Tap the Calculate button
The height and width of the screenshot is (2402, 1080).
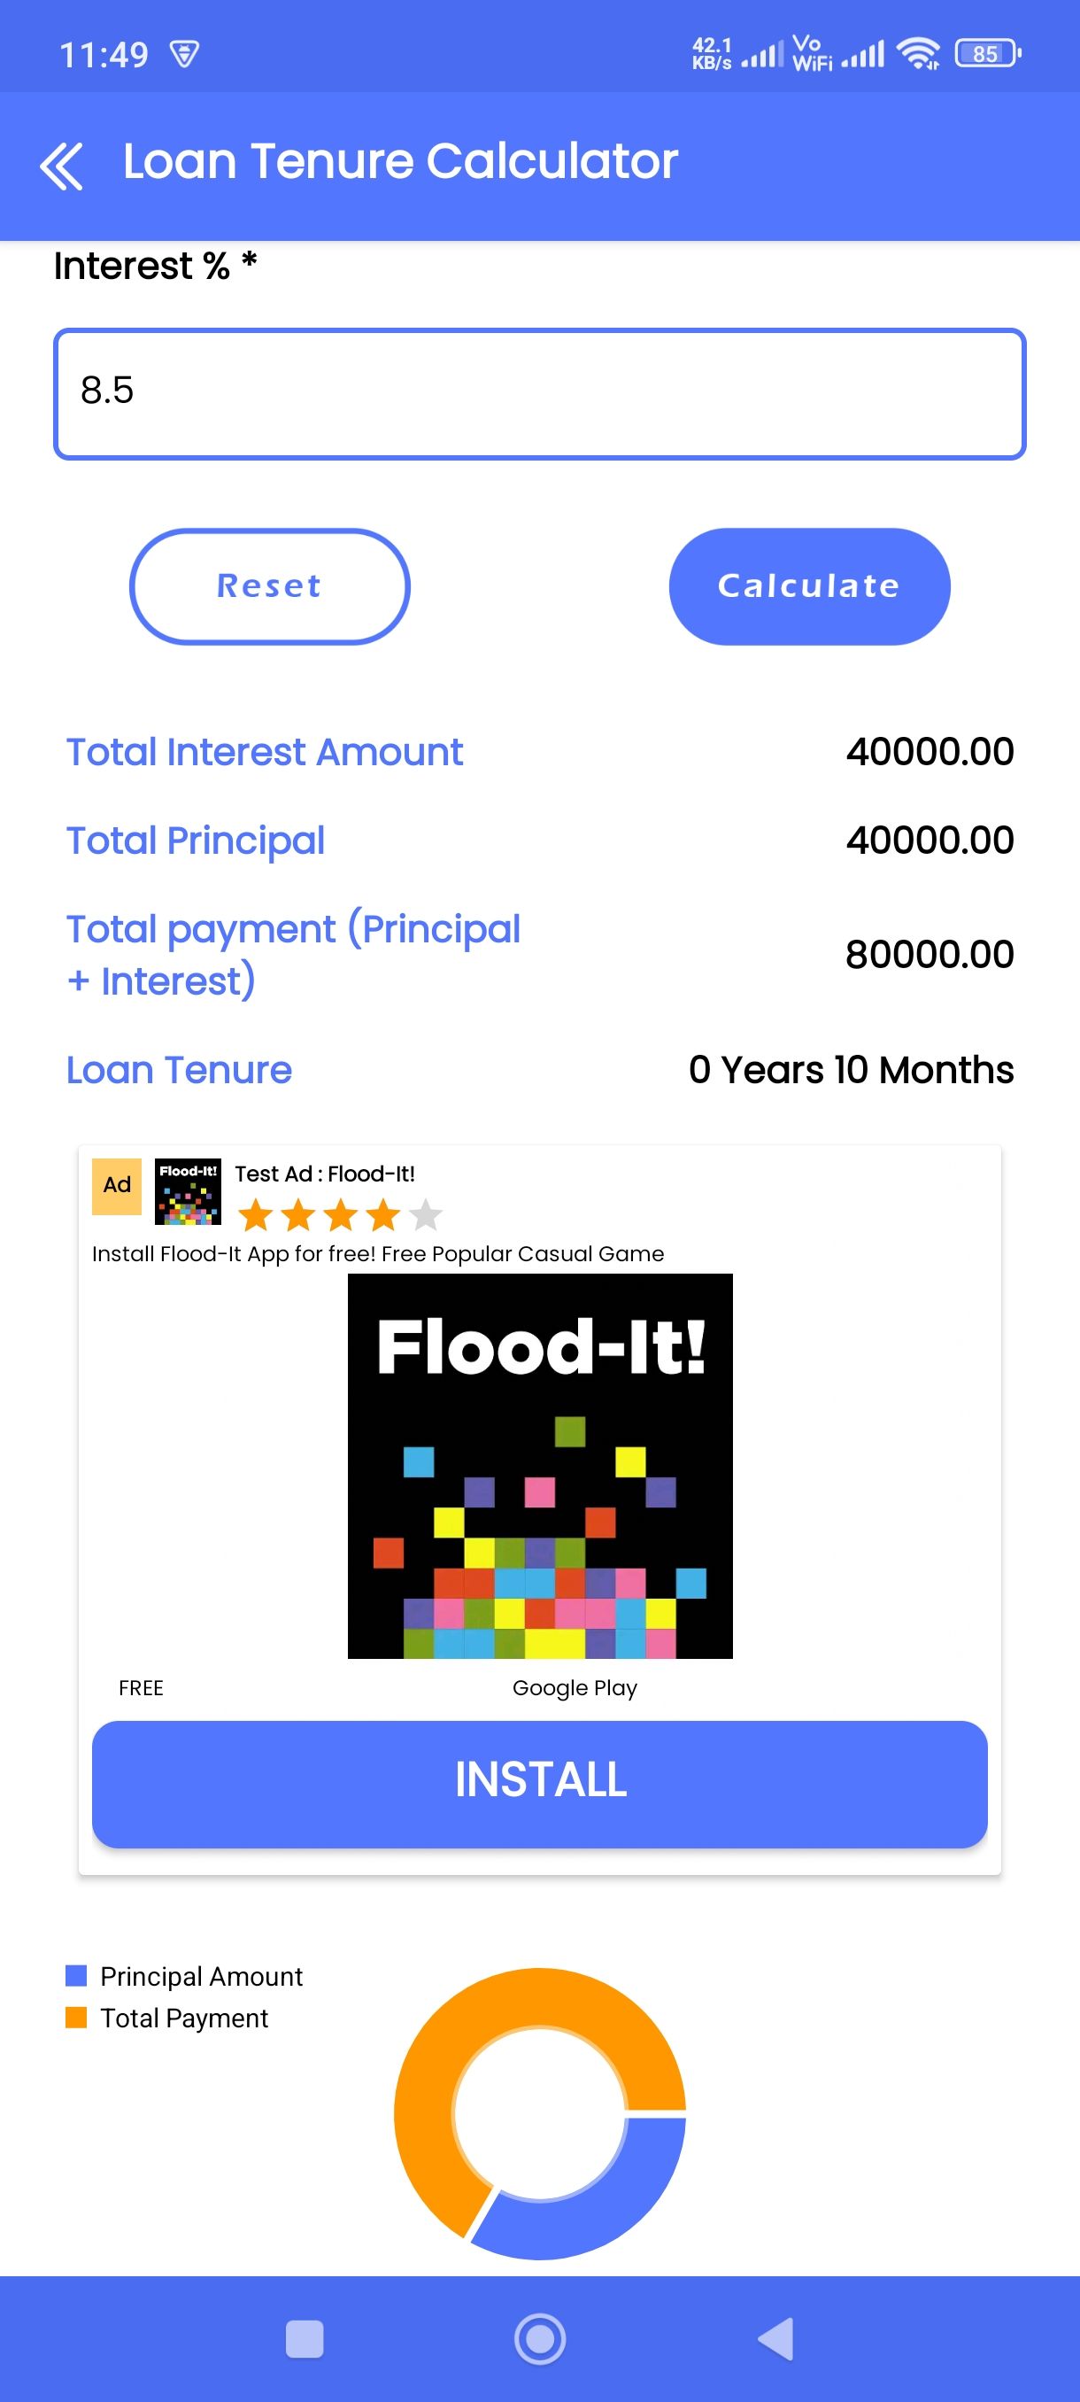(x=809, y=586)
